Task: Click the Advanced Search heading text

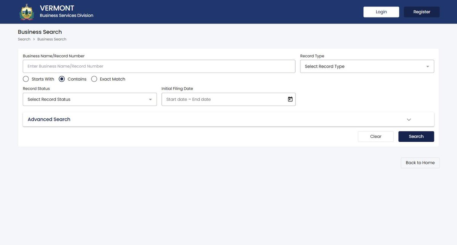Action: (49, 119)
